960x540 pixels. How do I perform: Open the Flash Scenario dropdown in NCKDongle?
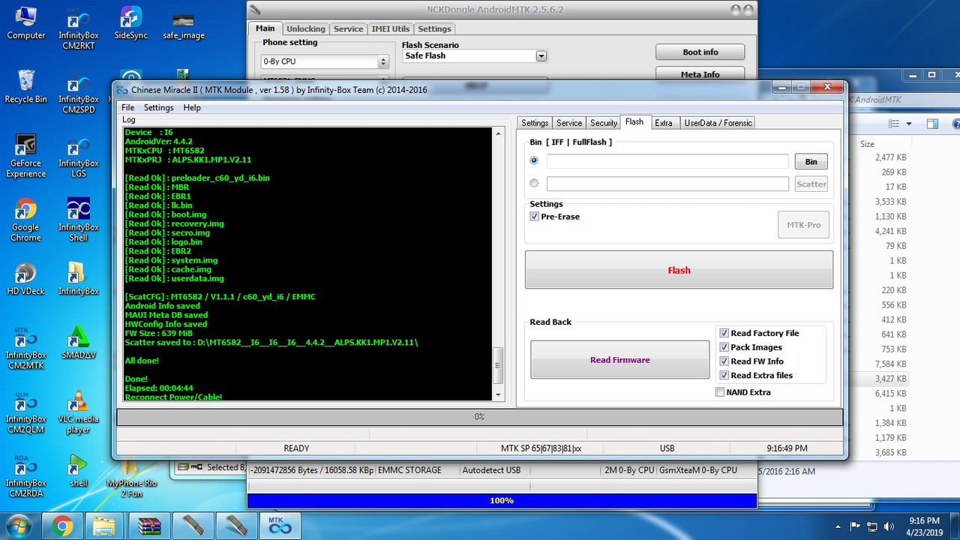click(x=541, y=56)
